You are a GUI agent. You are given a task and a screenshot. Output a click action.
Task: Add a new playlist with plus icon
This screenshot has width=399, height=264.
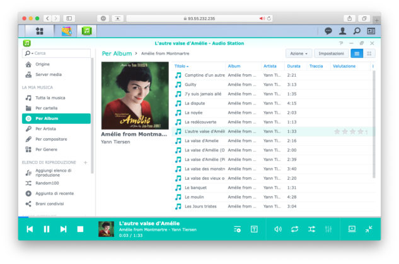[86, 162]
